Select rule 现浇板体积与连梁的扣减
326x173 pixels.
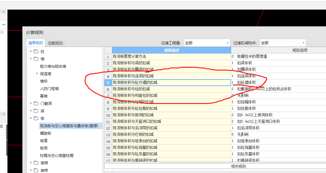pos(172,76)
